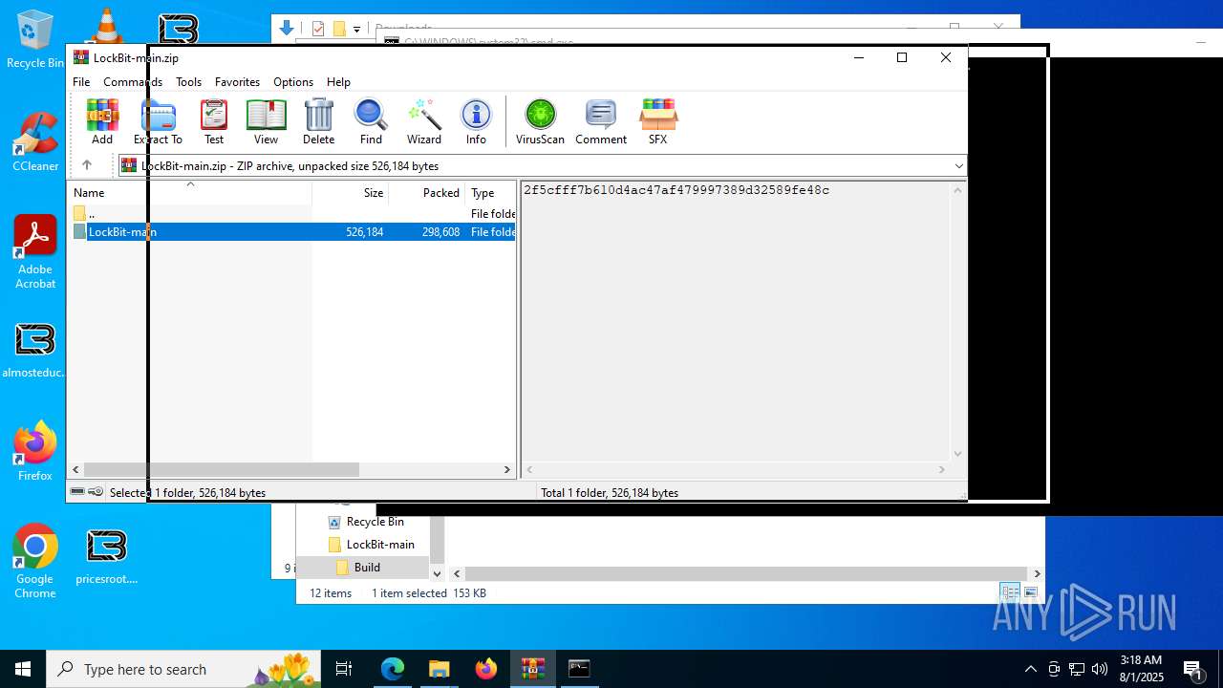Start VirusScan on the archive
The height and width of the screenshot is (688, 1223).
tap(540, 121)
